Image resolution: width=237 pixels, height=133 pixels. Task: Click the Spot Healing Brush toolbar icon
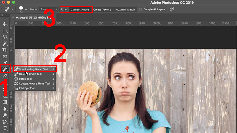(x=5, y=69)
